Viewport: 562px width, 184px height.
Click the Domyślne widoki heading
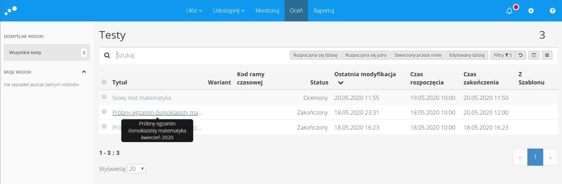point(24,36)
